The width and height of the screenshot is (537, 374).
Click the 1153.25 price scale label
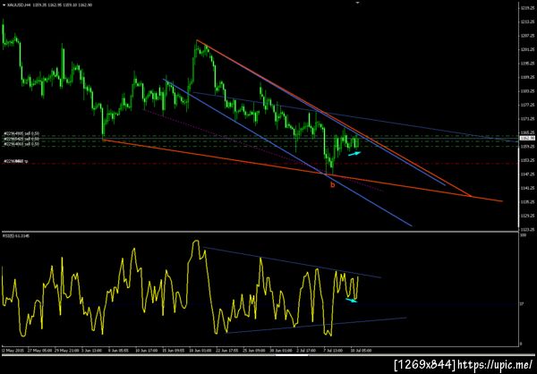[x=527, y=160]
